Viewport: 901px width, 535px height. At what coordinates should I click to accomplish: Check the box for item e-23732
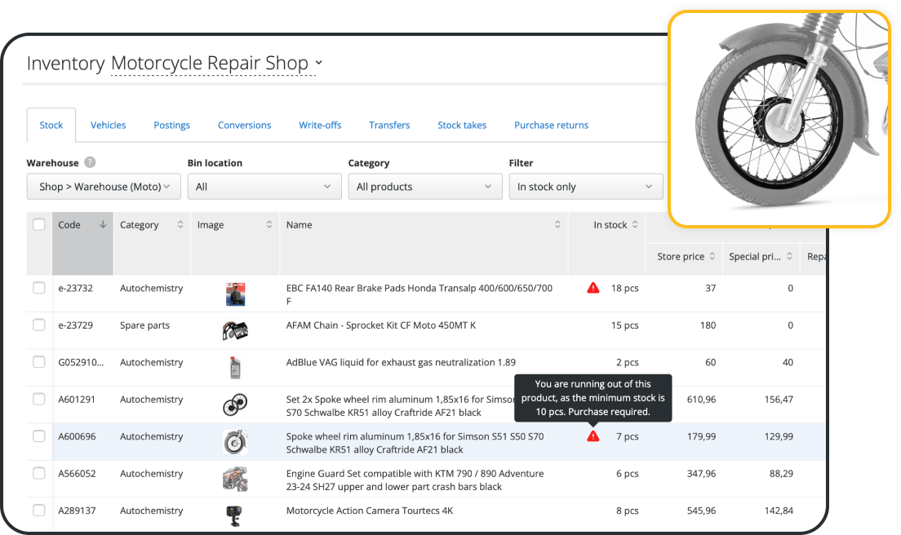pyautogui.click(x=39, y=288)
